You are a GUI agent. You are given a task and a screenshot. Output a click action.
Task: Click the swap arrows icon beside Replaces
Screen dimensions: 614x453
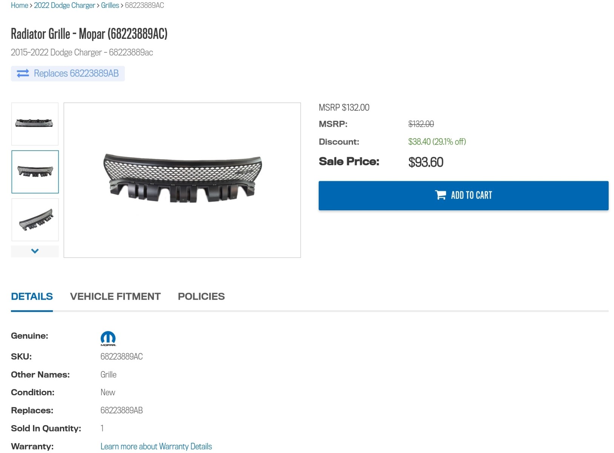23,73
